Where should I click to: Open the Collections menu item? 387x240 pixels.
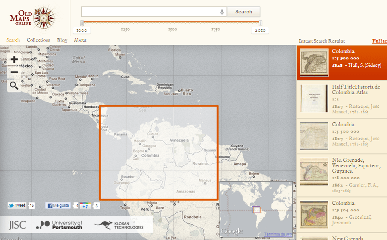[38, 40]
